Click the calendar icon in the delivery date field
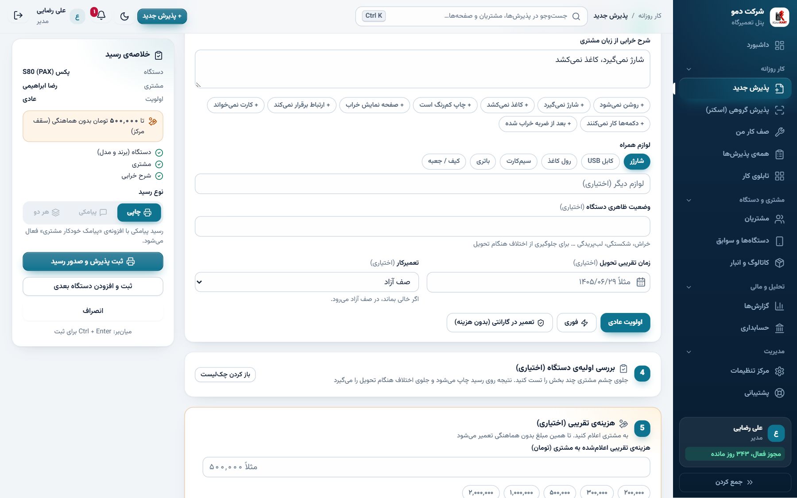Viewport: 797px width, 498px height. point(641,282)
